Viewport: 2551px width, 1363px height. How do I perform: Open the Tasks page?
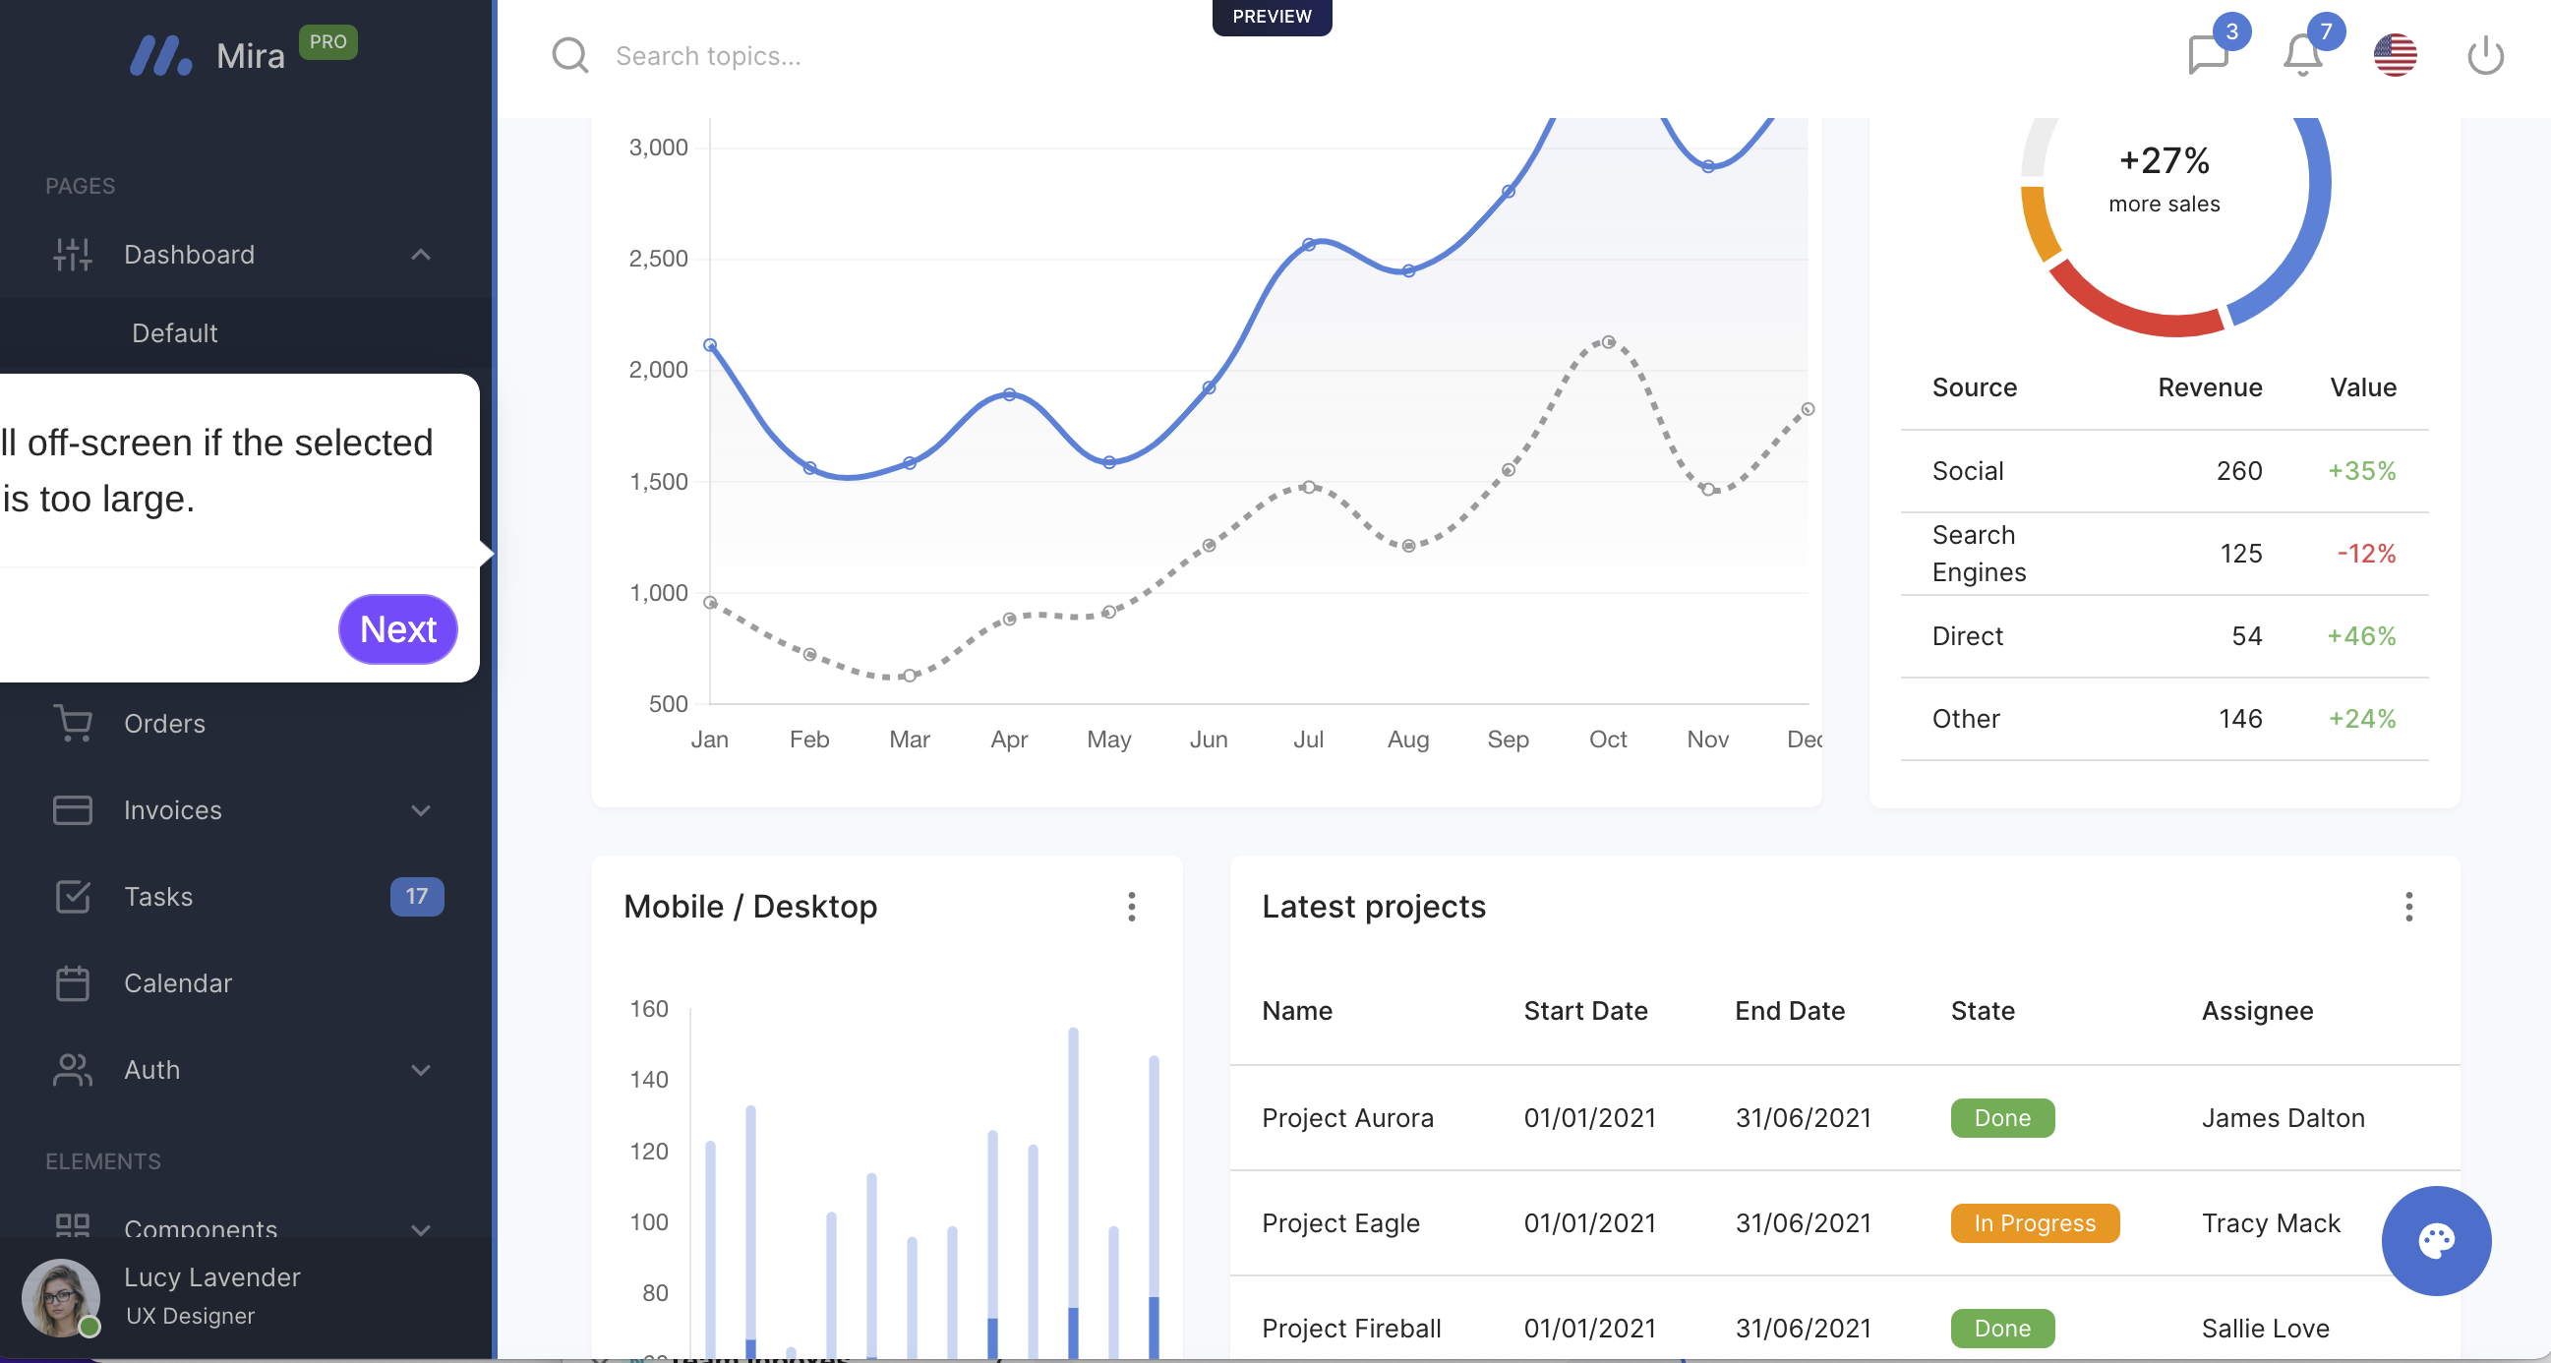158,897
